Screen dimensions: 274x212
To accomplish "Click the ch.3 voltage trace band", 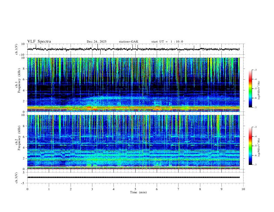I will 134,177.
